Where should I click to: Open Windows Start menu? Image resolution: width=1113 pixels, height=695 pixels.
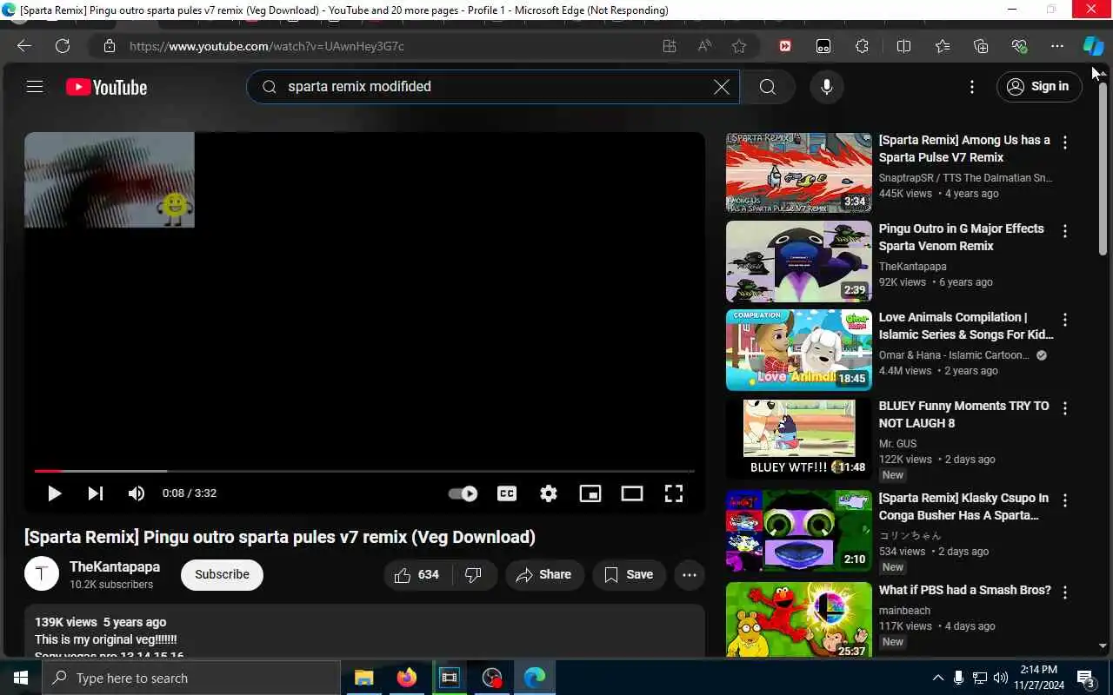tap(21, 678)
